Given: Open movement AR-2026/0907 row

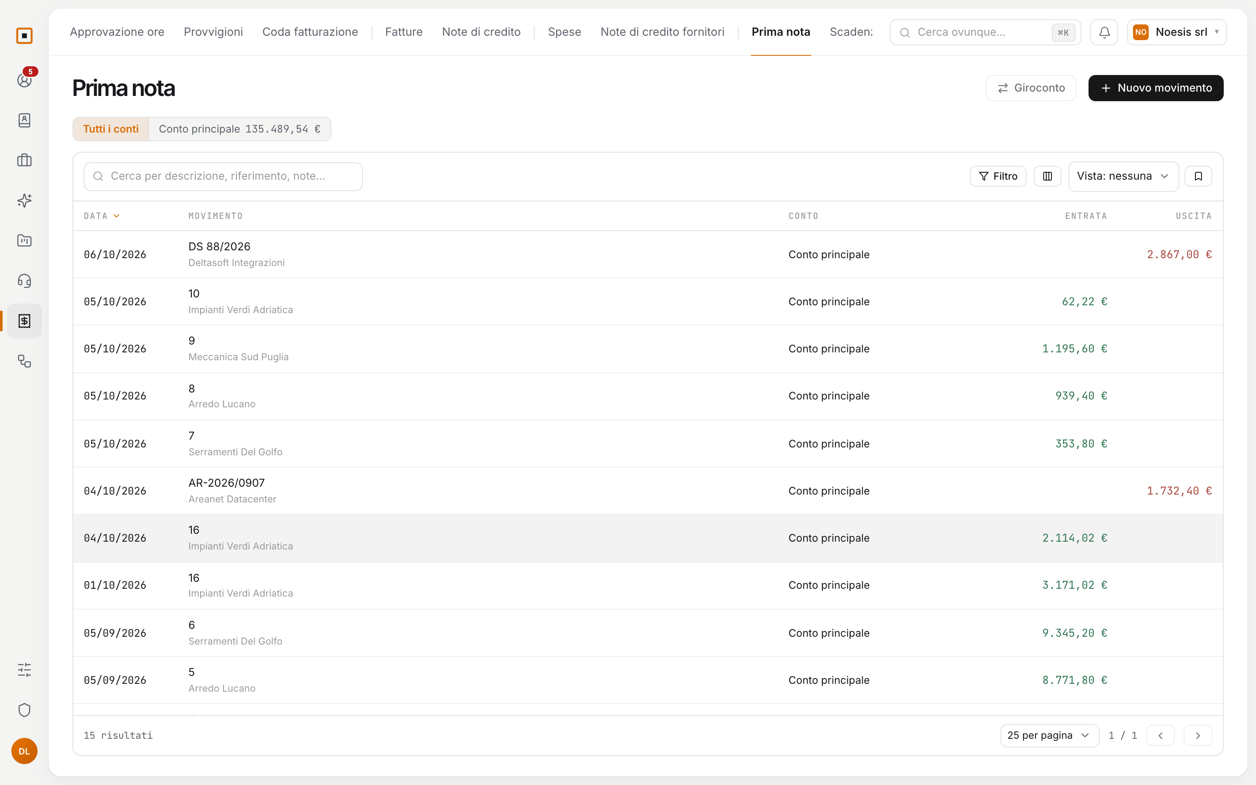Looking at the screenshot, I should [x=648, y=491].
